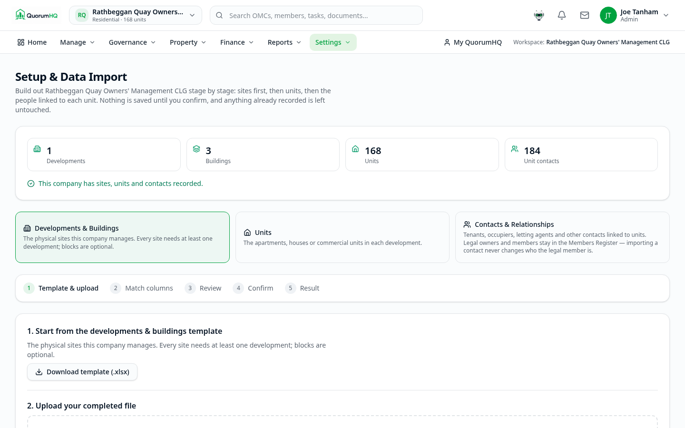Click the download icon on template button
This screenshot has width=685, height=428.
(x=39, y=372)
